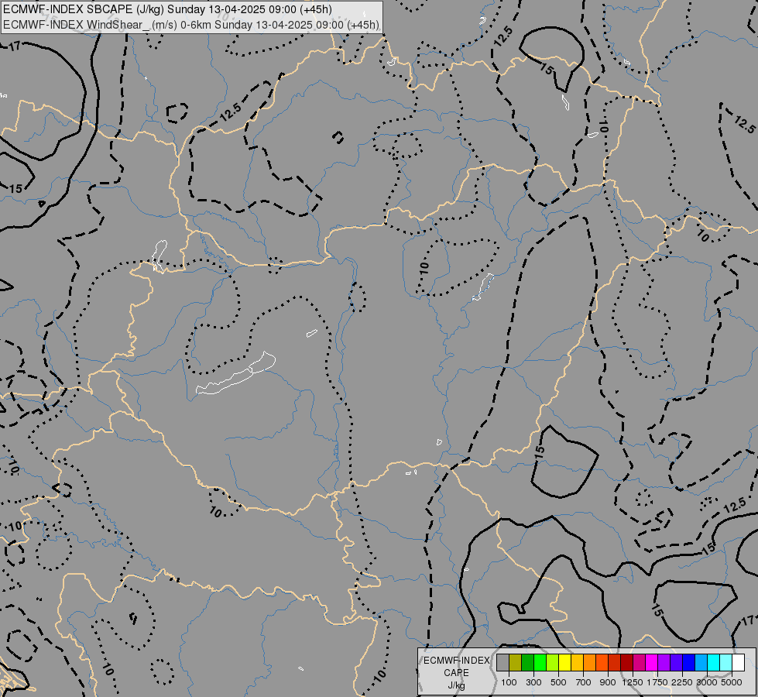Image resolution: width=758 pixels, height=697 pixels.
Task: Click the legend tick label 2250
Action: [682, 682]
